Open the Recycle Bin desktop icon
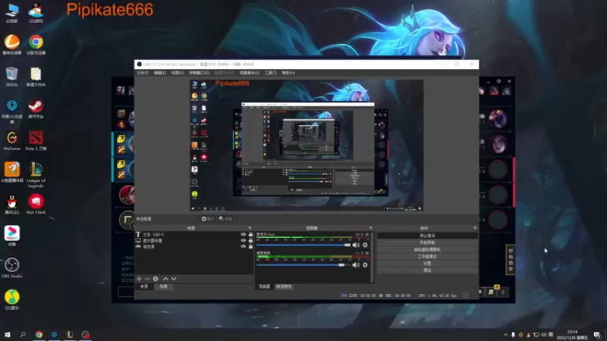The width and height of the screenshot is (607, 341). point(12,77)
